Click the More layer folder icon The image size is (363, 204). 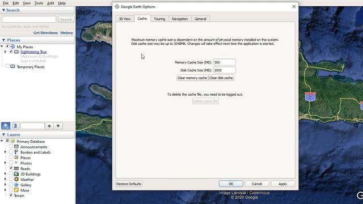(x=16, y=190)
